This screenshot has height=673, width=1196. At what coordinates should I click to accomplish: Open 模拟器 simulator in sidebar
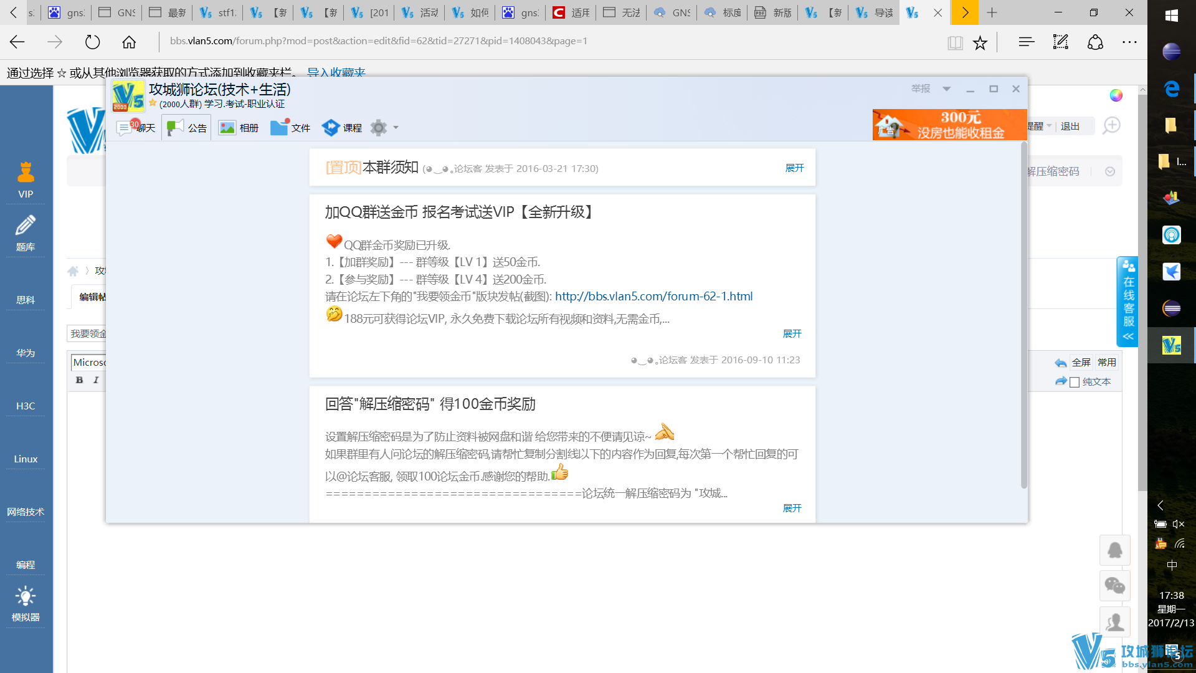26,604
